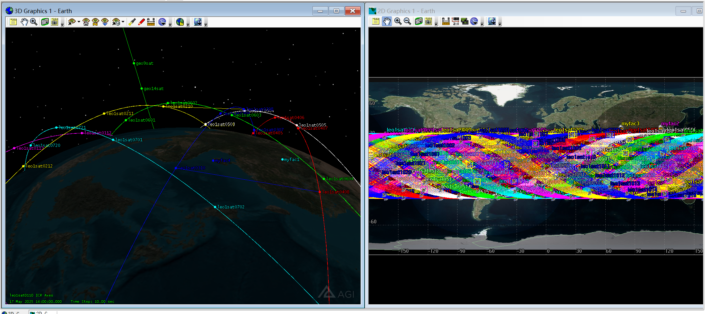Click the leo1sat0212 label in 3D view
Viewport: 705px width, 314px height.
coord(39,166)
